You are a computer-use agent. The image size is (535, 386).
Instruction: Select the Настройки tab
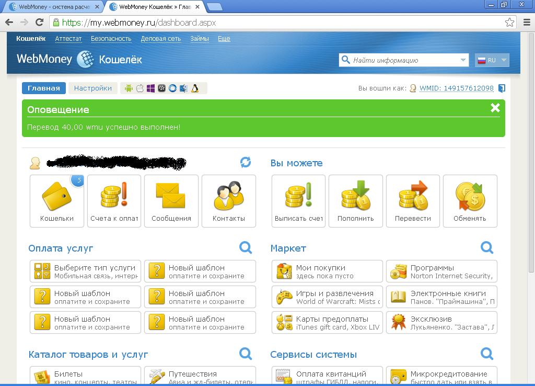tap(93, 88)
